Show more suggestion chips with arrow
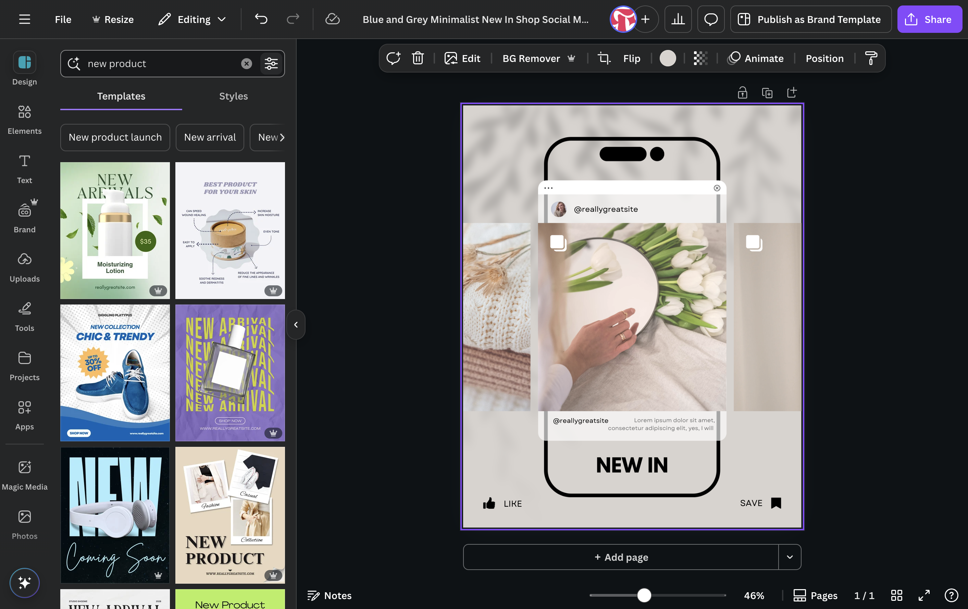 (x=282, y=137)
